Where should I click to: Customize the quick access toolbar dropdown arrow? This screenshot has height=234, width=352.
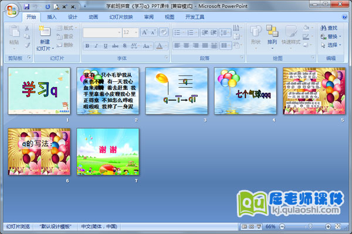tap(85, 6)
